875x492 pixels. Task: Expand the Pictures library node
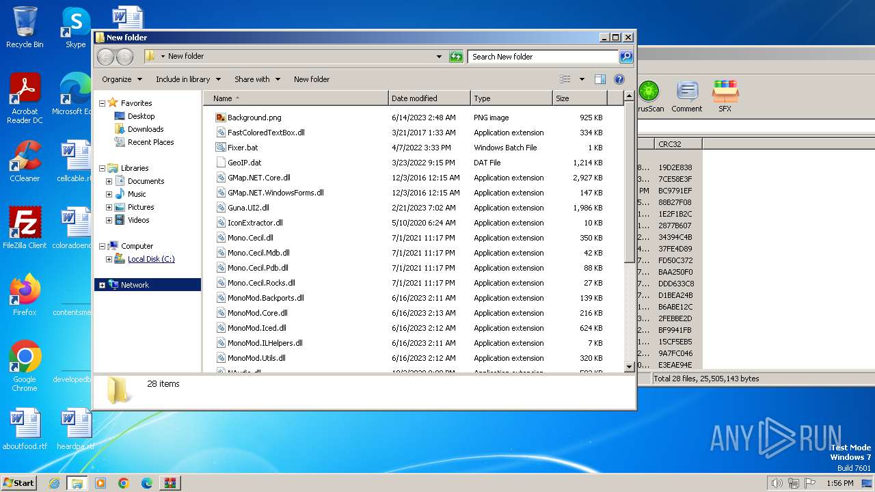tap(109, 207)
